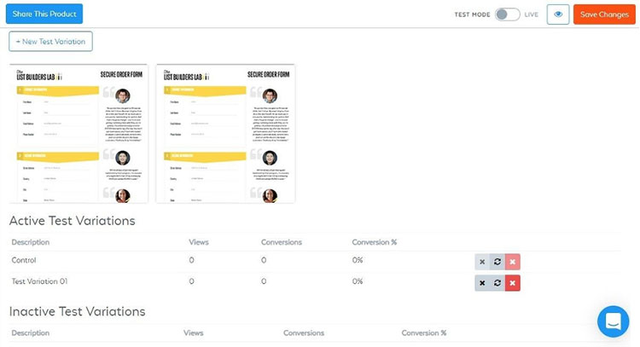Click the Share This Product button
640x347 pixels.
(44, 14)
